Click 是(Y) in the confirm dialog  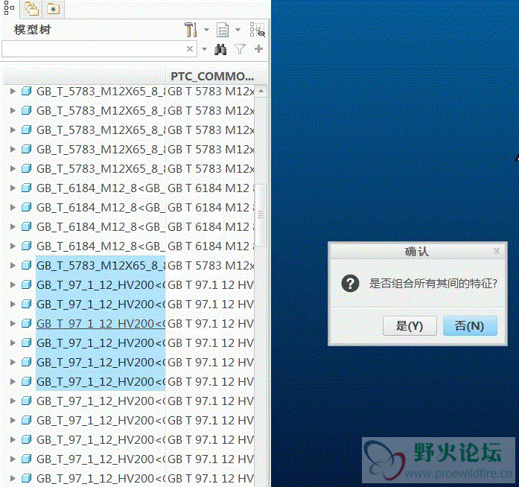[x=410, y=326]
